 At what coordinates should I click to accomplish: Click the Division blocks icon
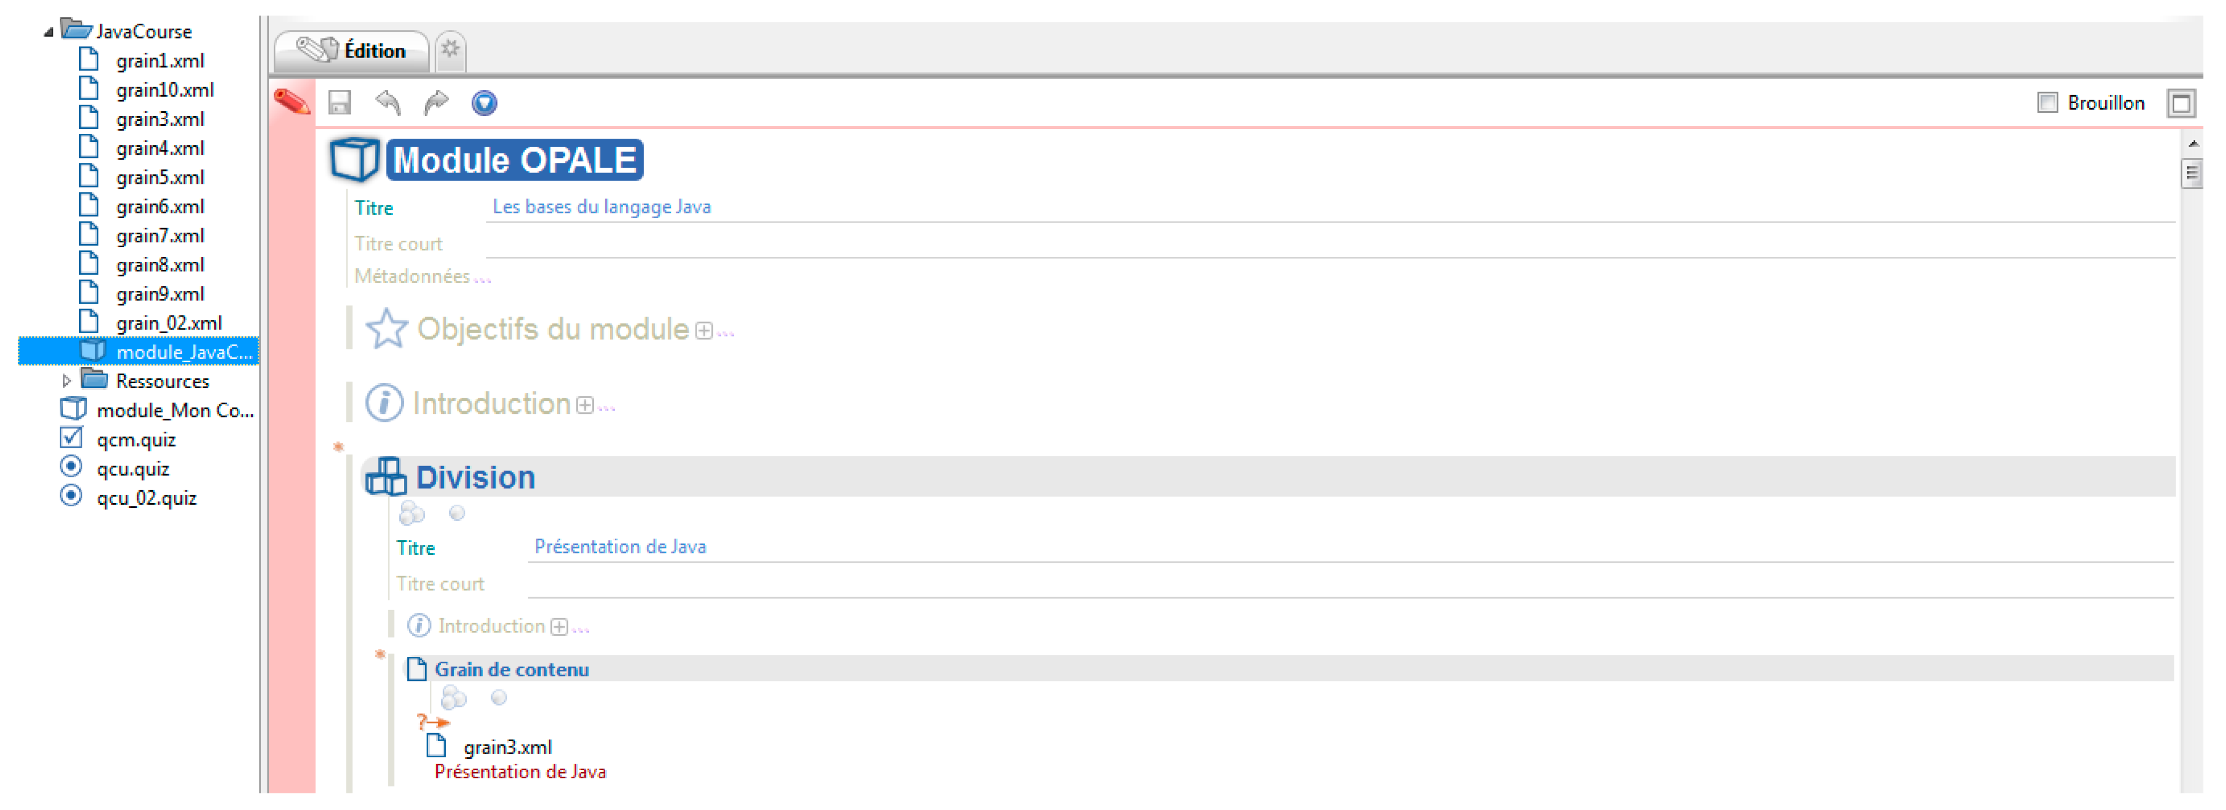[x=385, y=477]
